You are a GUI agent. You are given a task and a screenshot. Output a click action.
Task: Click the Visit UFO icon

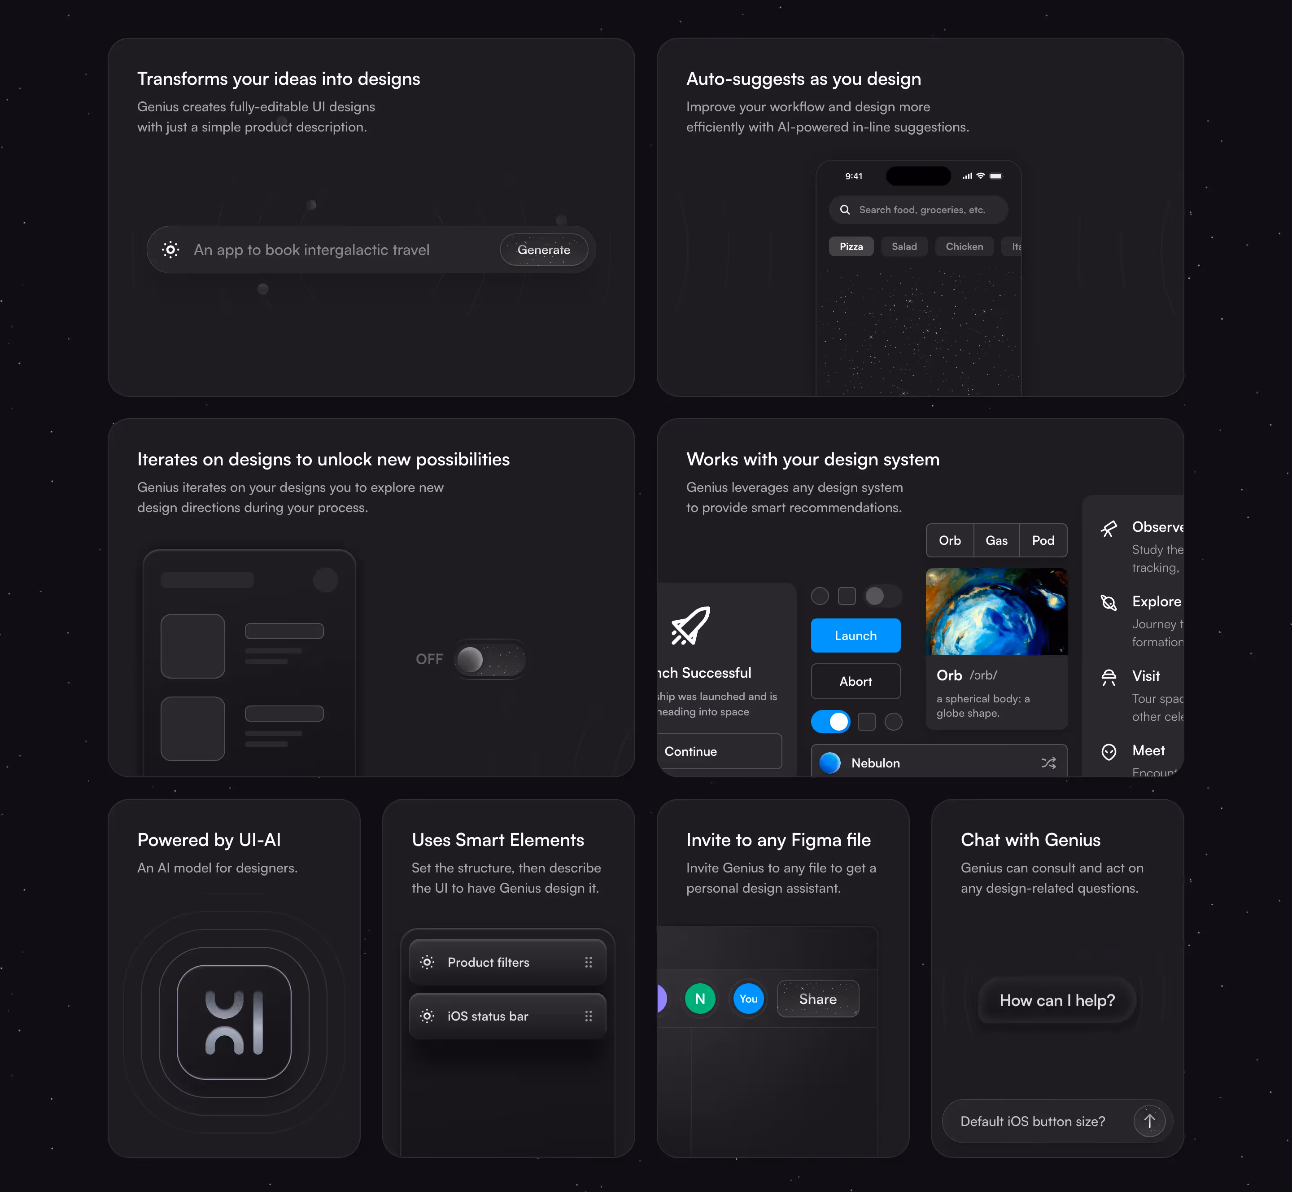pos(1108,677)
